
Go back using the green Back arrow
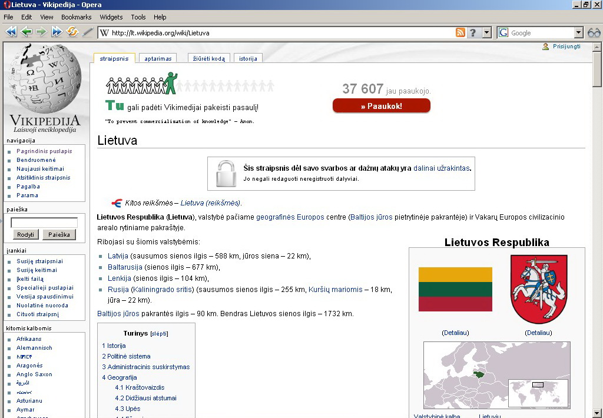click(26, 32)
